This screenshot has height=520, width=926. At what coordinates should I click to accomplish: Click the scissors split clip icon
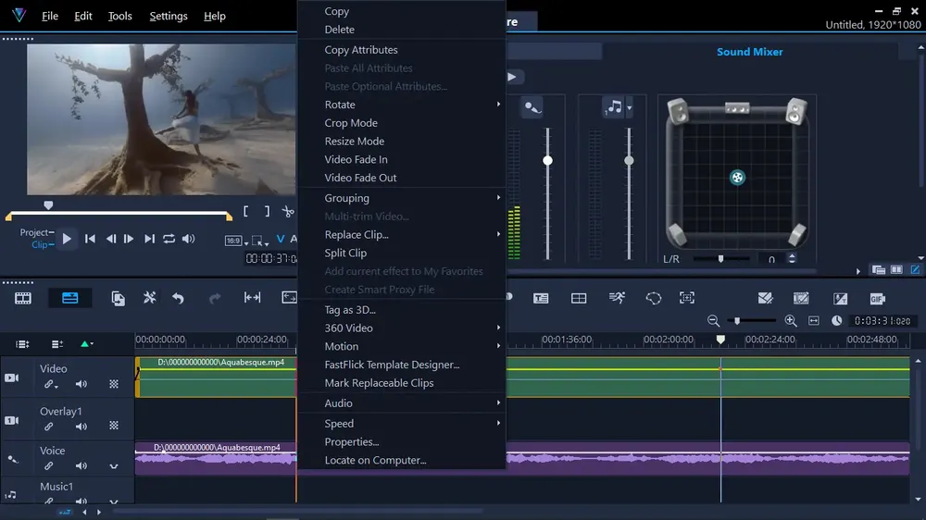tap(288, 211)
